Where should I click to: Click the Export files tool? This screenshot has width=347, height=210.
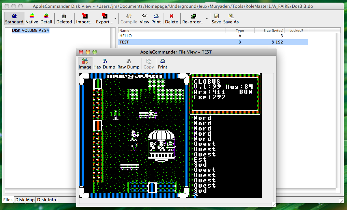104,19
